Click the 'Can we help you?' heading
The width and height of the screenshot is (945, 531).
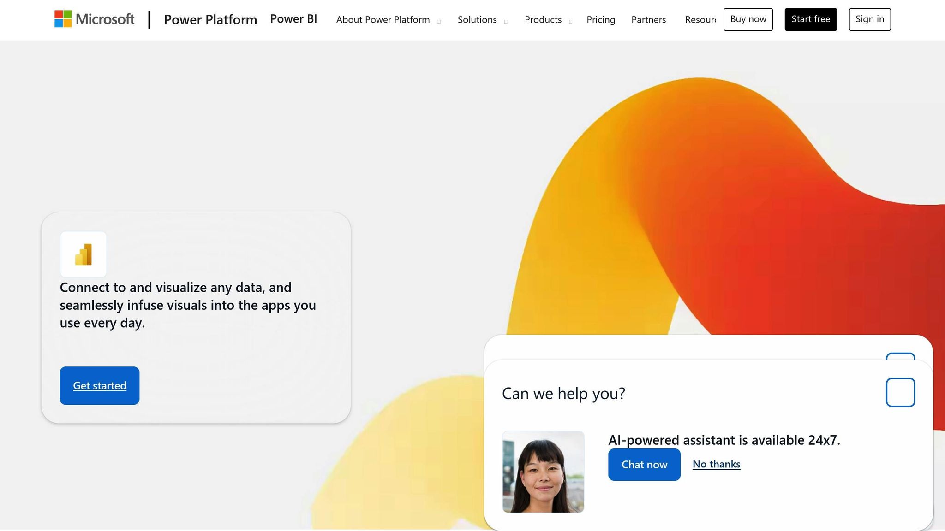[x=563, y=394]
